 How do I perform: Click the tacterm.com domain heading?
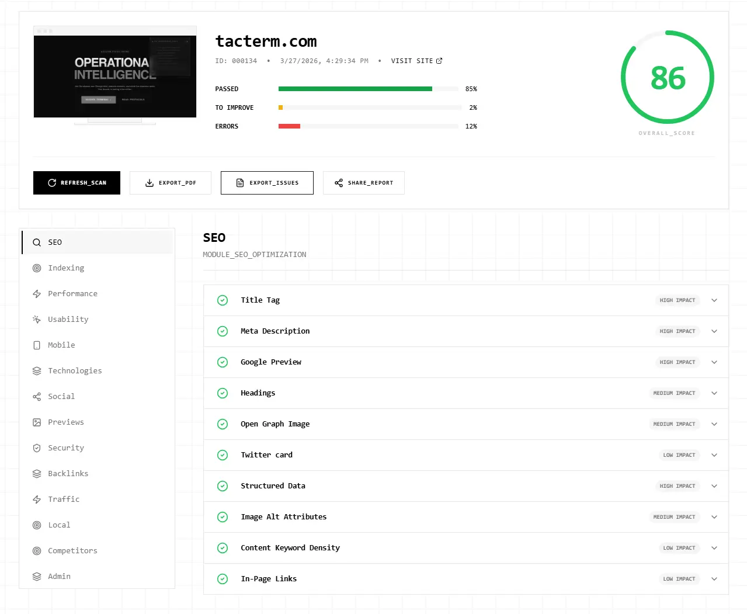[x=266, y=41]
